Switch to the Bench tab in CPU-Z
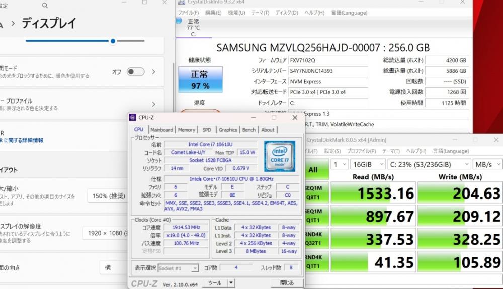This screenshot has width=503, height=289. click(x=249, y=130)
